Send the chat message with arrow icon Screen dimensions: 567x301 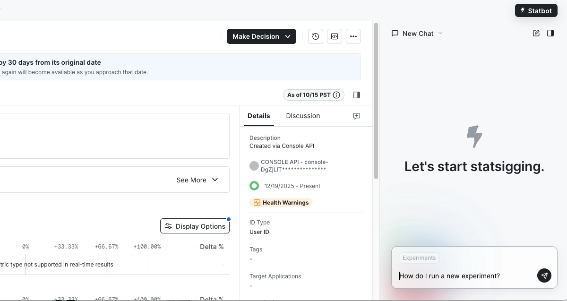tap(544, 275)
